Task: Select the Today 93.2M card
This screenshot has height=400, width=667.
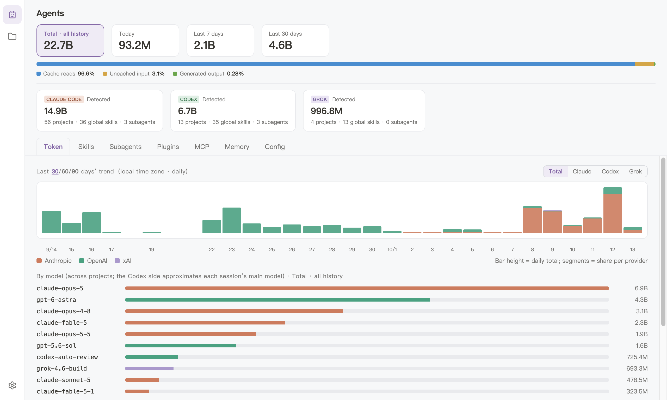Action: [145, 40]
